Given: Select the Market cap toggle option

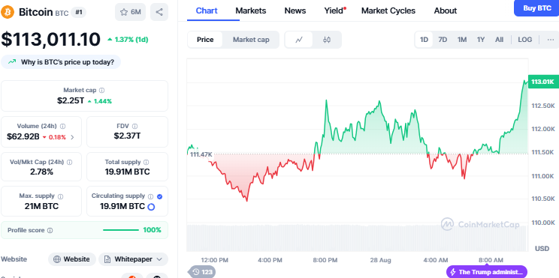Looking at the screenshot, I should click(x=251, y=40).
